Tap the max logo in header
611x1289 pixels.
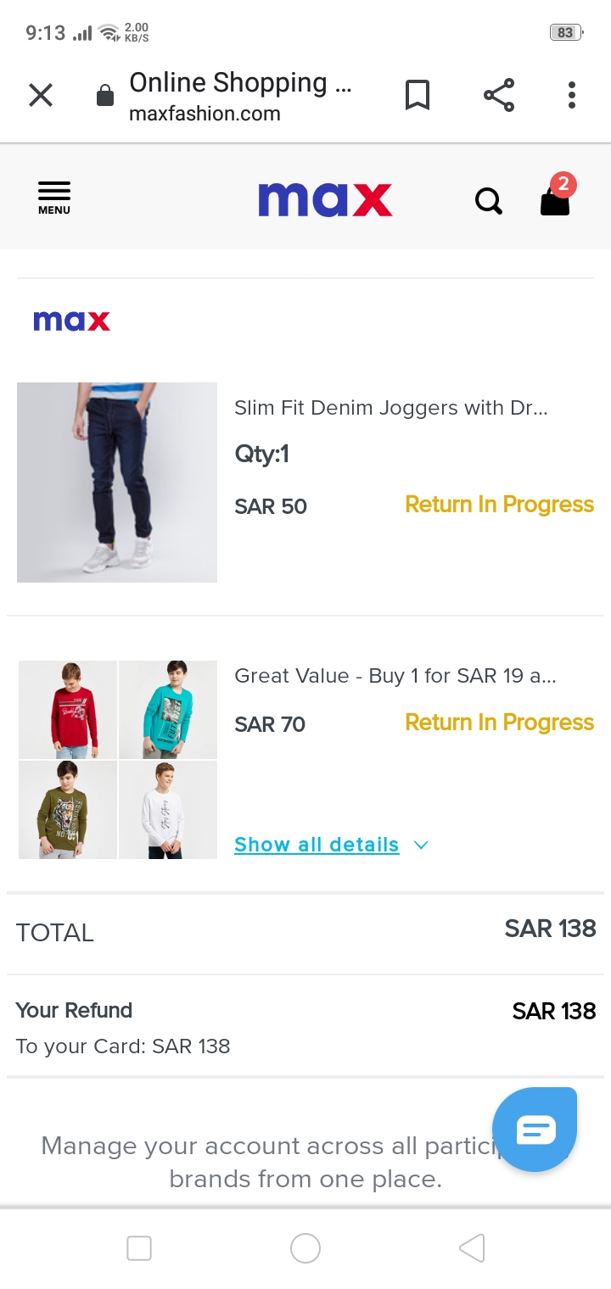(325, 200)
